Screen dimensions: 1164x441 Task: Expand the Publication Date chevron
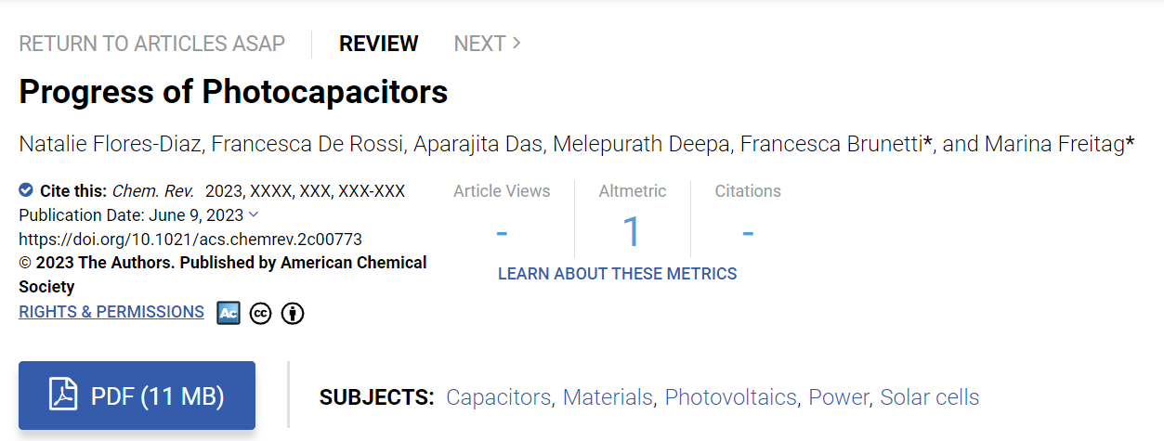pyautogui.click(x=255, y=214)
